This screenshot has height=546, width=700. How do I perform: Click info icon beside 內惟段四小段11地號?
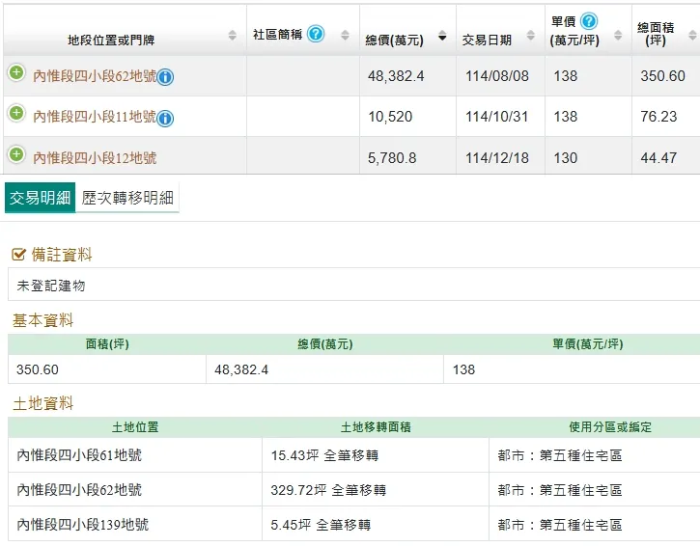165,118
